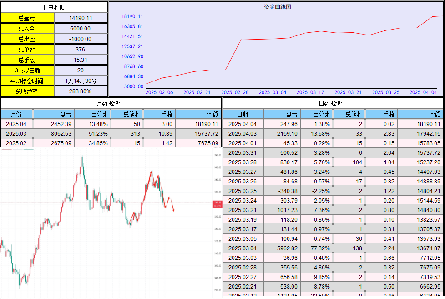Click 余额 header in daily table

(x=420, y=114)
